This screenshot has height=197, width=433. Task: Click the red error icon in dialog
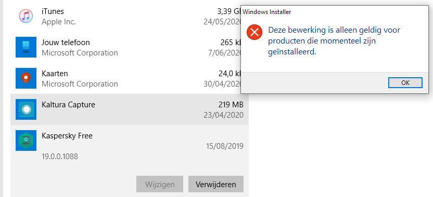254,32
